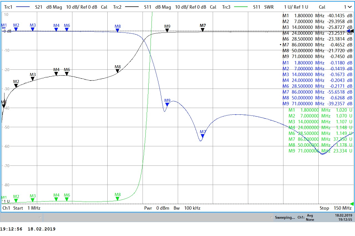Click green M8 marker on SWR trace

(118, 198)
